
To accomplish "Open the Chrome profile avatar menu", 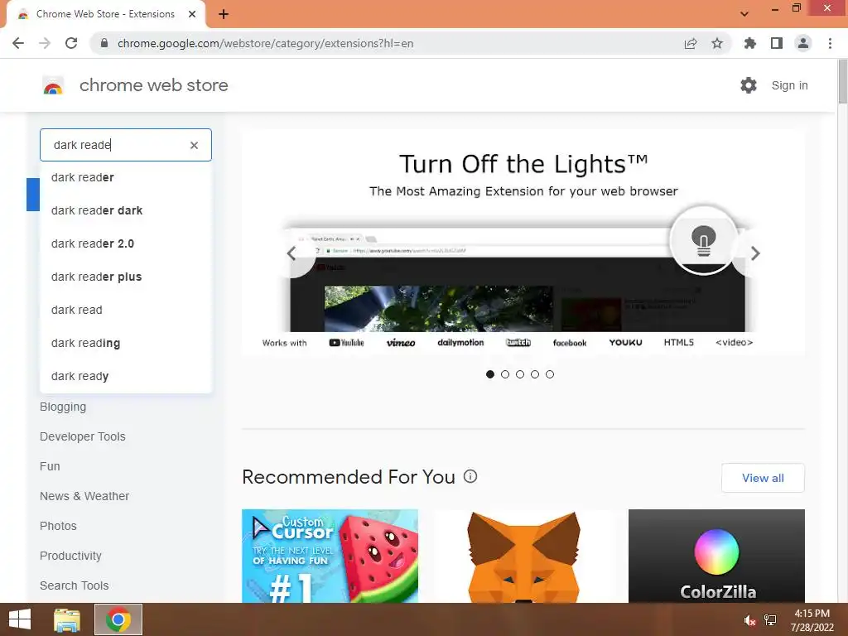I will tap(803, 43).
